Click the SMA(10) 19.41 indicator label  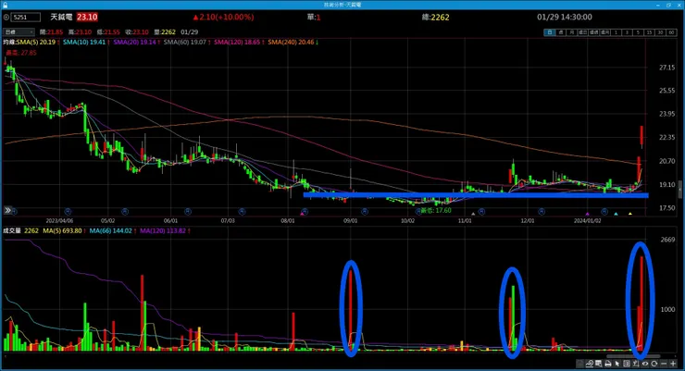point(86,43)
